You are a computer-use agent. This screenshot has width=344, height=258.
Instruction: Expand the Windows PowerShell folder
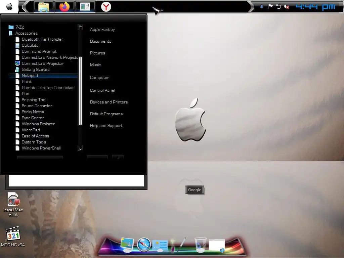click(x=41, y=148)
